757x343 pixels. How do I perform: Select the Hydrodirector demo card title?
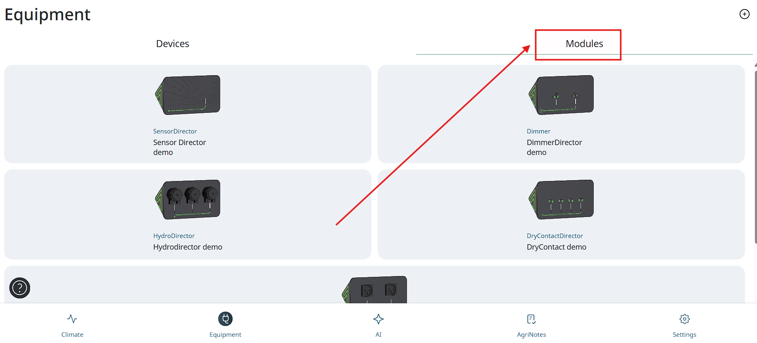[188, 247]
